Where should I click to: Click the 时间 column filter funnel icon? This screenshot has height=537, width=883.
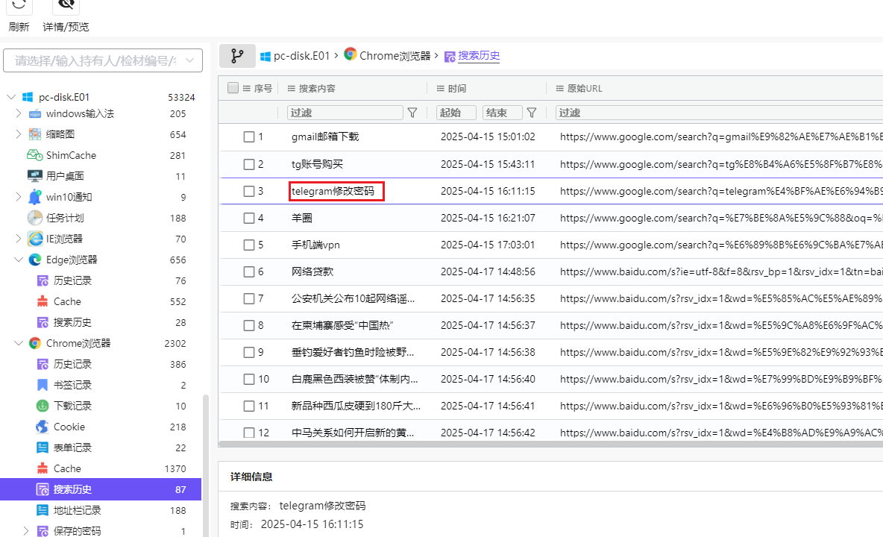point(532,113)
